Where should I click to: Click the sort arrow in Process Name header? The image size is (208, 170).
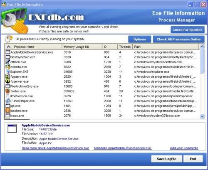point(9,47)
